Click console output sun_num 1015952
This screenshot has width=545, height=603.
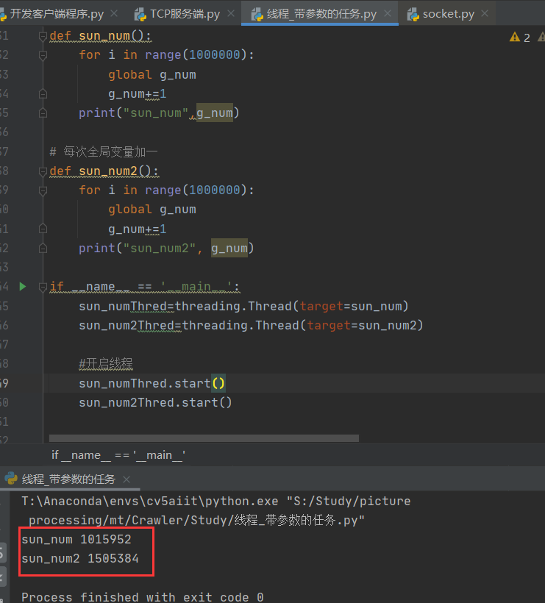pyautogui.click(x=76, y=540)
